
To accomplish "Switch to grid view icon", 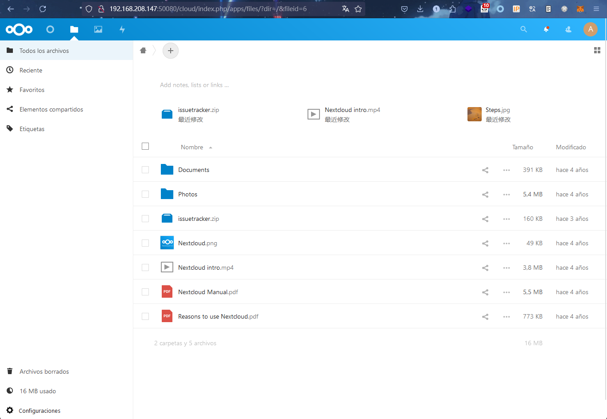I will point(597,51).
